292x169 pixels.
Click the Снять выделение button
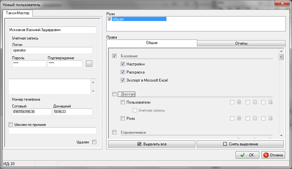tap(240, 144)
